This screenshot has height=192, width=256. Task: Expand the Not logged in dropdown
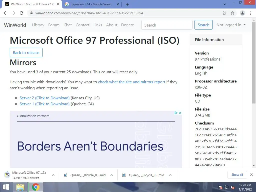click(x=231, y=25)
